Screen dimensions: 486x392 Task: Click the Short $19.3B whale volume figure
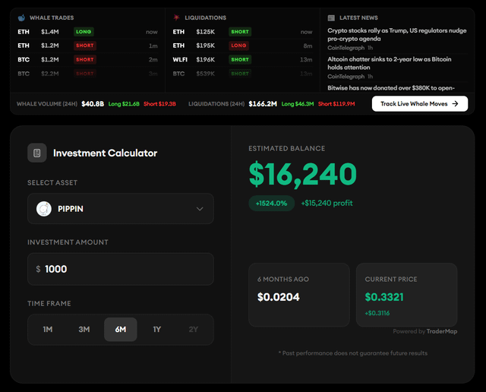point(159,104)
